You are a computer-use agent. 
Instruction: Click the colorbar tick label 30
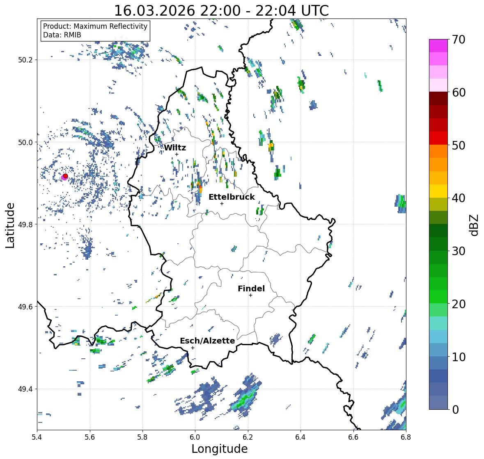pos(459,251)
